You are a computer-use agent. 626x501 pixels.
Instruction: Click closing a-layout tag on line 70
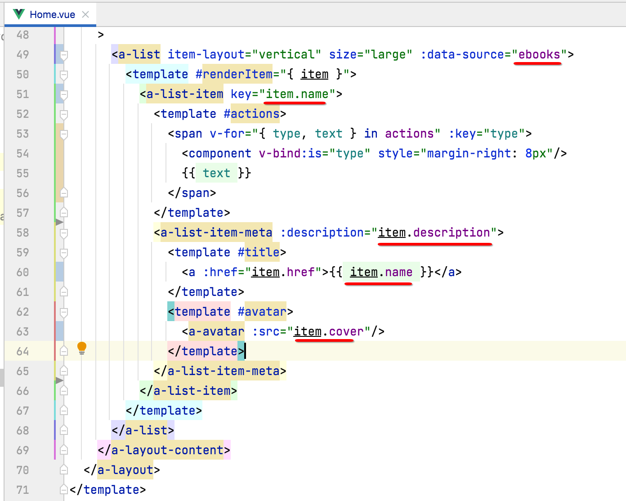(122, 470)
